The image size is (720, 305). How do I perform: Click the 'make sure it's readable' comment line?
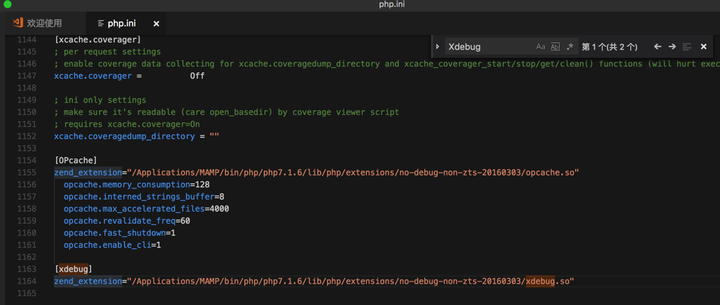226,112
